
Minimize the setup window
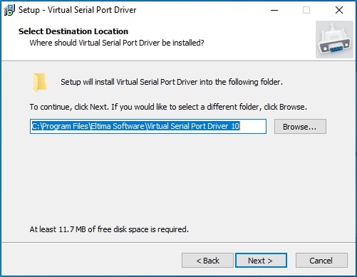(274, 10)
